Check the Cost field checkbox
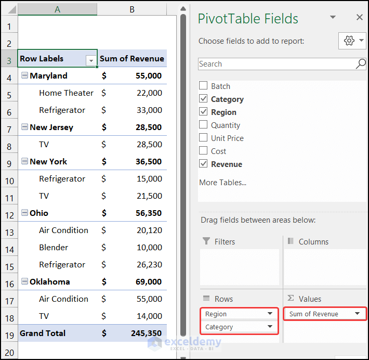The width and height of the screenshot is (369, 360). coord(203,150)
